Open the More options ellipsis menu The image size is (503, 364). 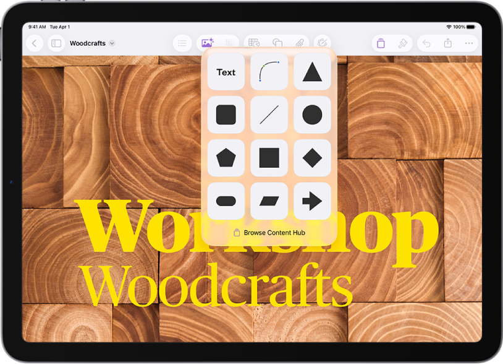pos(468,43)
